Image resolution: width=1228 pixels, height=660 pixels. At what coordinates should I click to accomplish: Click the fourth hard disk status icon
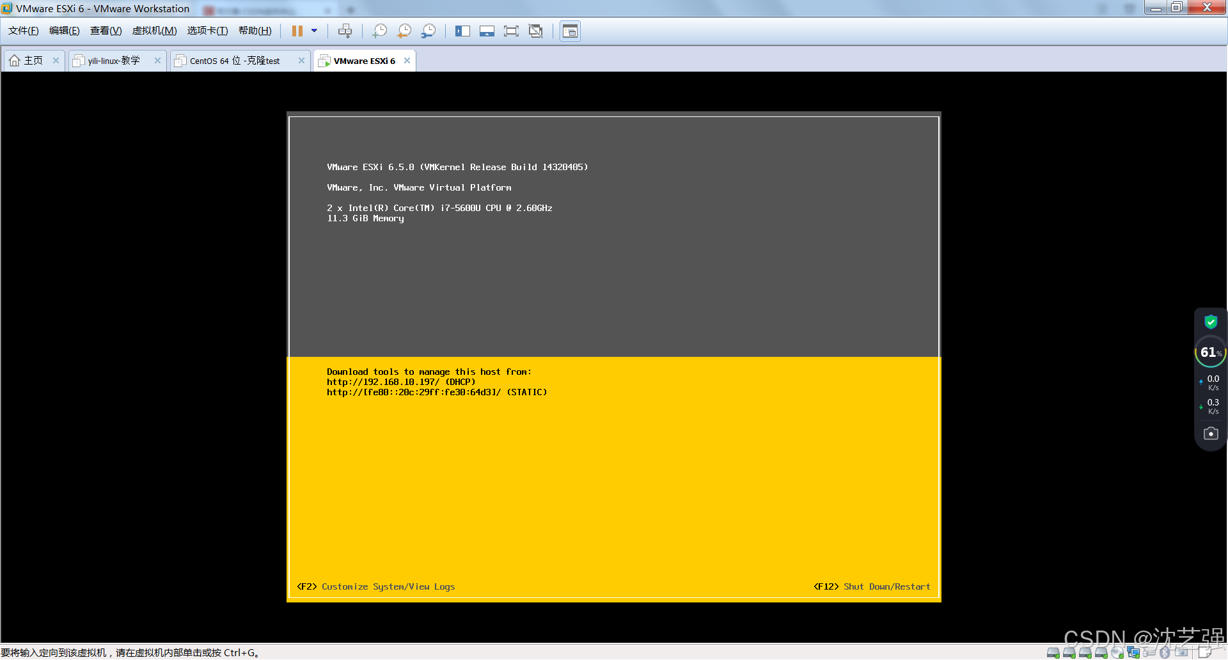pyautogui.click(x=1101, y=652)
